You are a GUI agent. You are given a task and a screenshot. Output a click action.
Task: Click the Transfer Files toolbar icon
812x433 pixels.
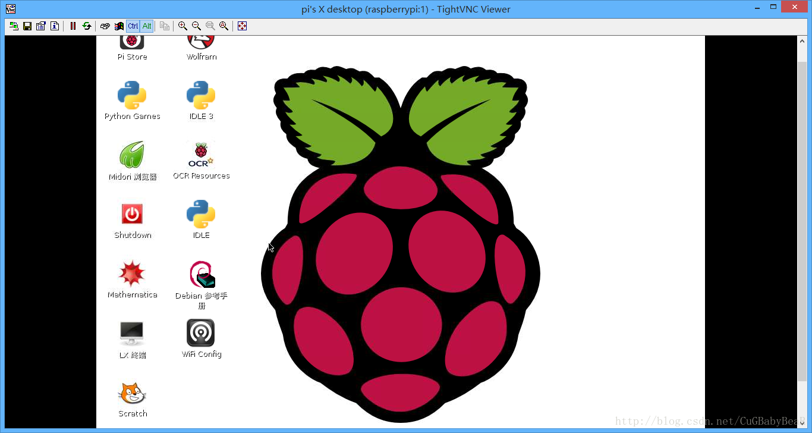point(165,26)
